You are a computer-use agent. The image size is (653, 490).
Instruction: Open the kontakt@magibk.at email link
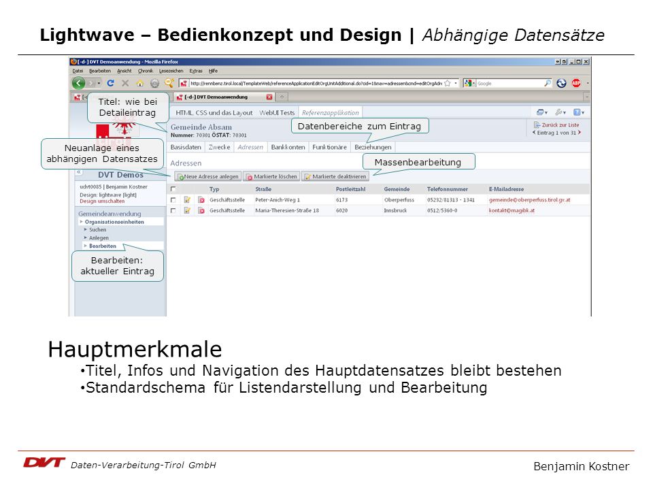point(512,211)
